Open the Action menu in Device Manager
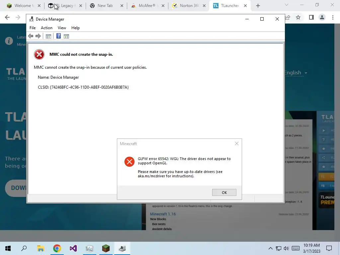 (46, 28)
